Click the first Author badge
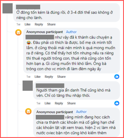Viewport: 124px width, 138px height. 71,32
